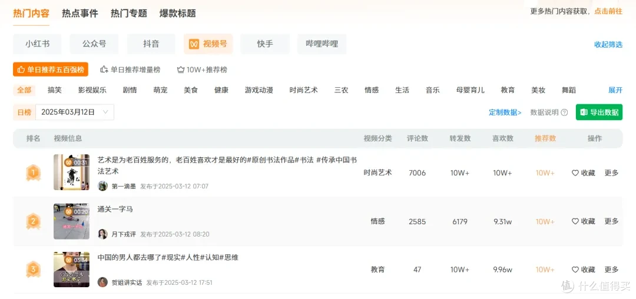Filter by 健康 category
This screenshot has height=299, width=636.
pos(221,90)
